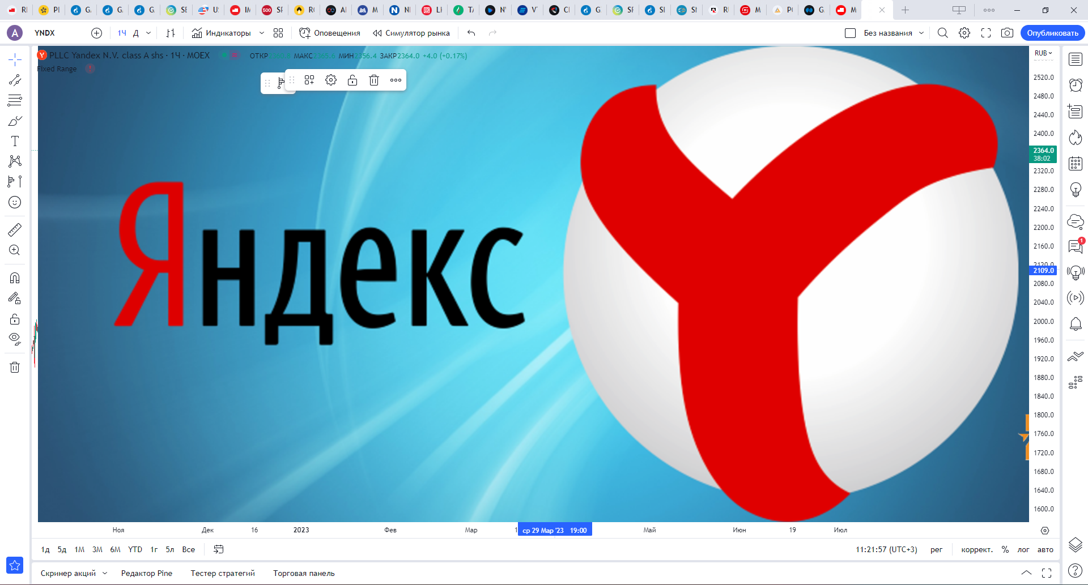Hide all drawings with eye icon
1088x585 pixels.
[x=15, y=339]
